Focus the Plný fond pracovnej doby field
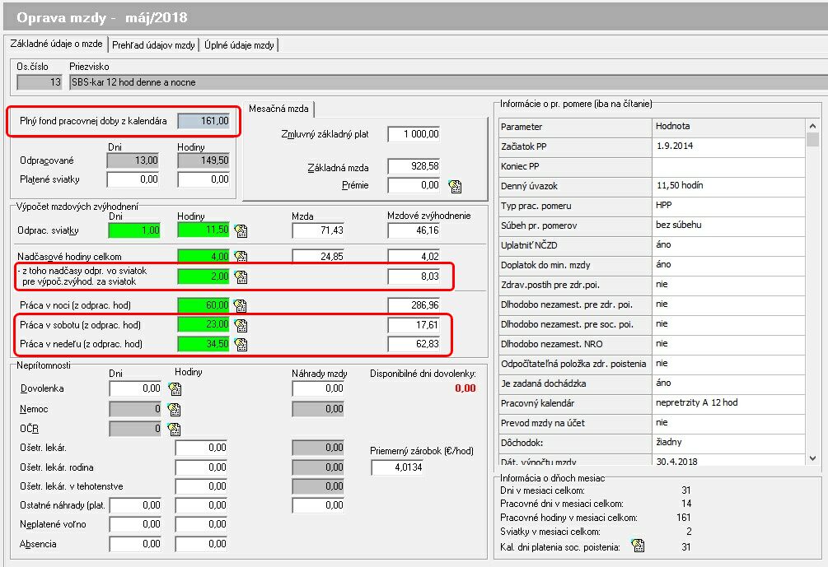Viewport: 828px width, 567px height. tap(203, 121)
